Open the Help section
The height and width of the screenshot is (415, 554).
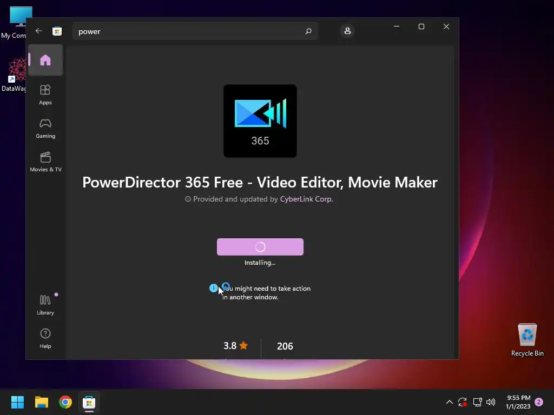click(x=45, y=338)
